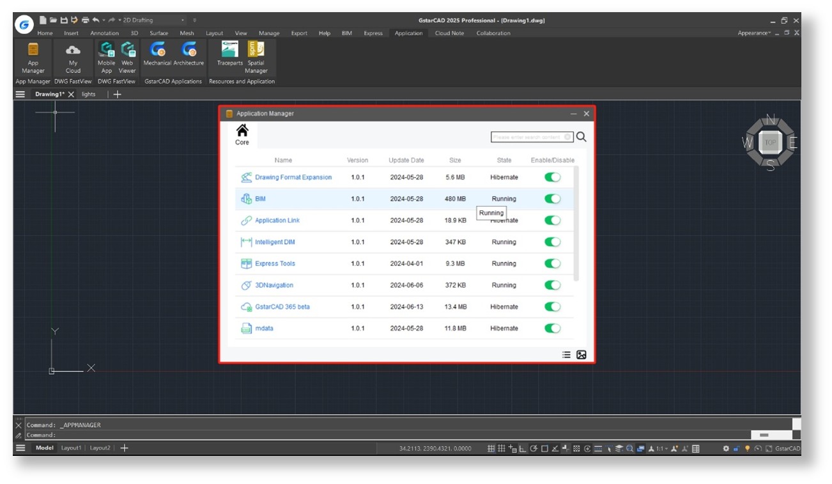
Task: Open the Traceparts resource icon
Action: [x=229, y=50]
